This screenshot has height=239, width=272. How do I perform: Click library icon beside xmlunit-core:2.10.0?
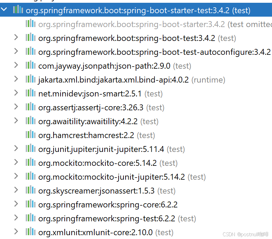[31, 231]
